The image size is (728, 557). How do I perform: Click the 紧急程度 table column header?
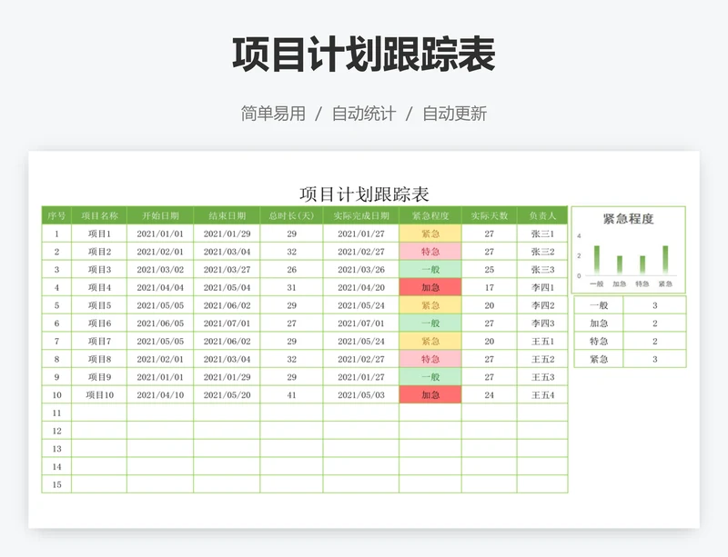click(430, 215)
